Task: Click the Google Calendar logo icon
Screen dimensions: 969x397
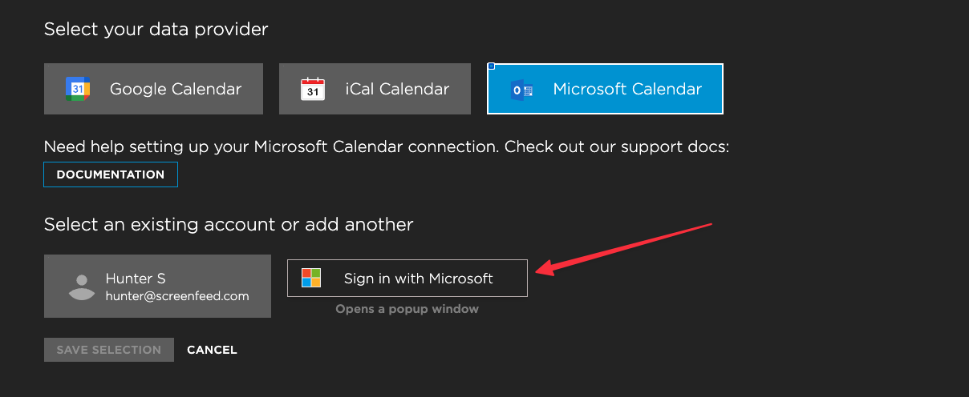Action: pyautogui.click(x=77, y=89)
